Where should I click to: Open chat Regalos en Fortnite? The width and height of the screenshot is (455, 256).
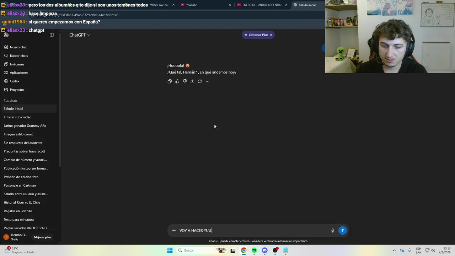[28, 211]
